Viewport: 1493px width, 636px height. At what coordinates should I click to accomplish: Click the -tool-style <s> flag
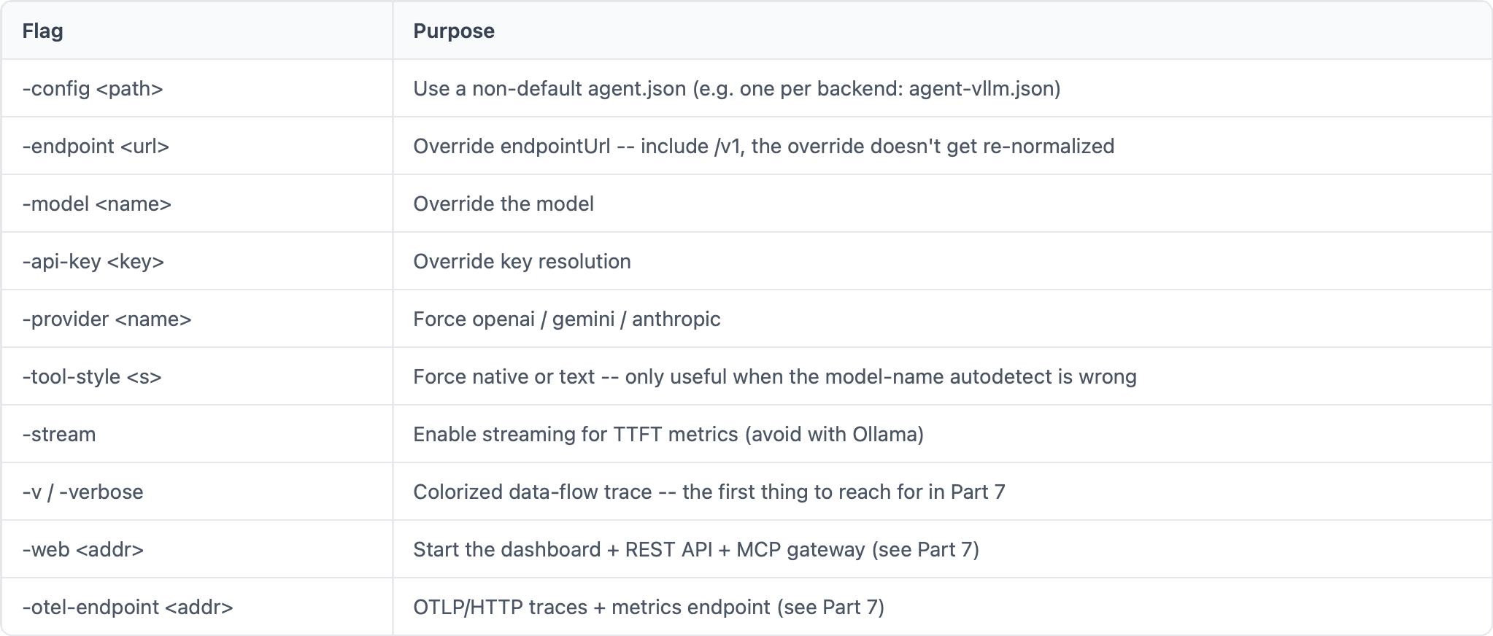[92, 376]
